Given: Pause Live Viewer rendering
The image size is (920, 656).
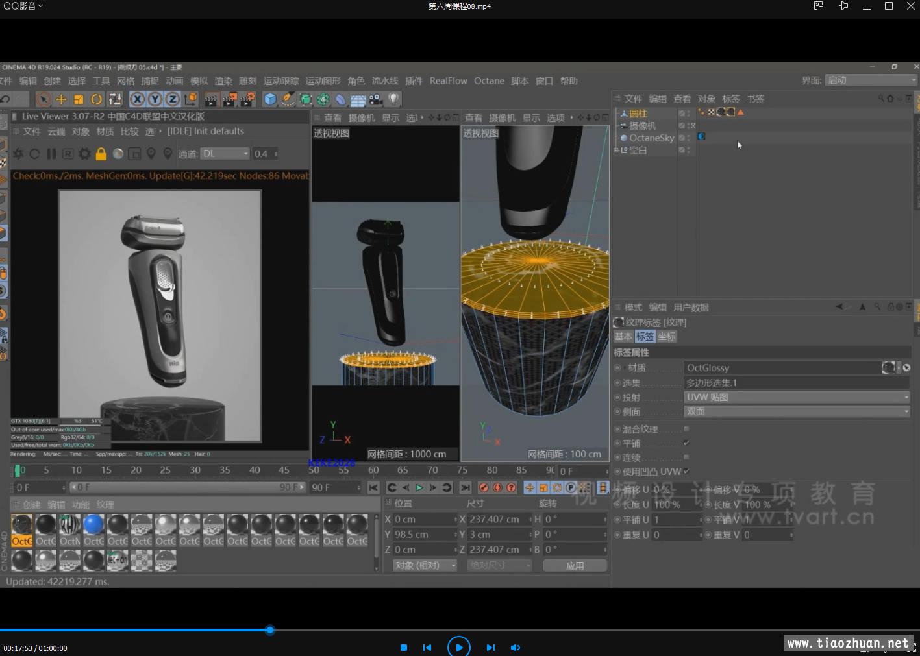Looking at the screenshot, I should 51,154.
